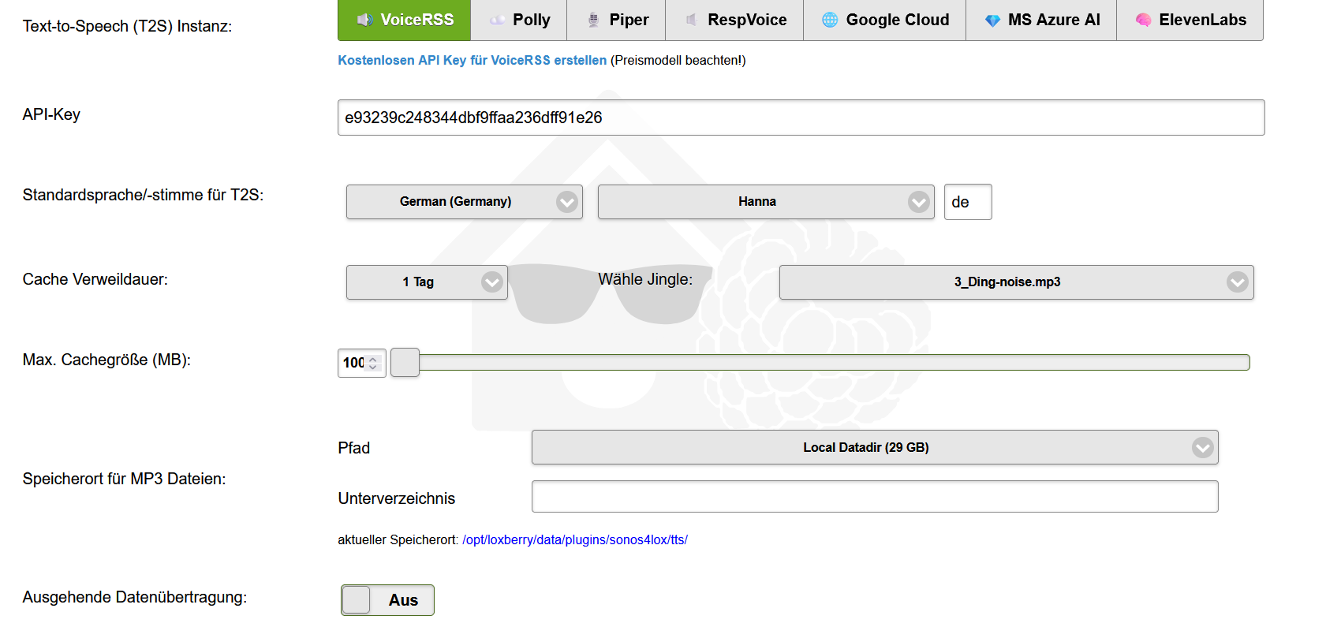Click the '(Preismodell beachten!)' note
The width and height of the screenshot is (1326, 623).
point(678,60)
